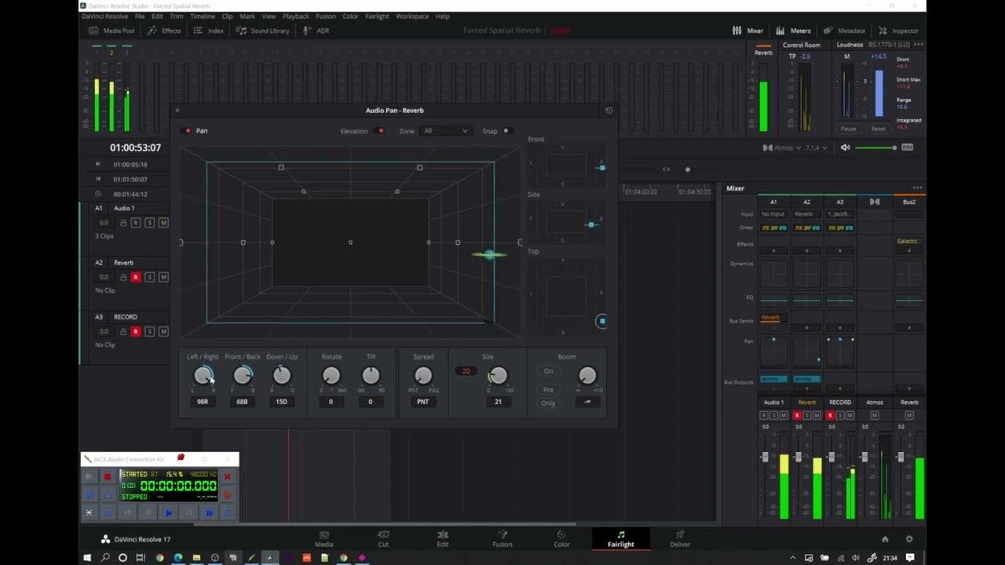The image size is (1005, 565).
Task: Lock the A2 Reverb track
Action: point(123,277)
